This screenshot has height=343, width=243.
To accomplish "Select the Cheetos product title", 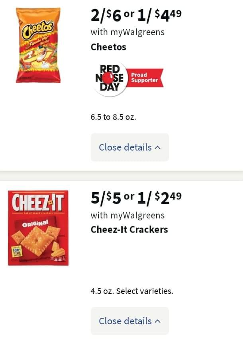I will (108, 47).
